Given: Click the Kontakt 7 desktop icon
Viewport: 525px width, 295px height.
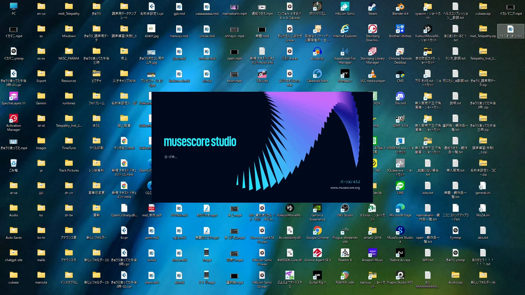Looking at the screenshot, I should click(x=345, y=74).
